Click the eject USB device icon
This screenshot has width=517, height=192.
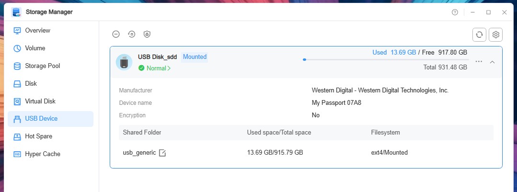(x=116, y=34)
